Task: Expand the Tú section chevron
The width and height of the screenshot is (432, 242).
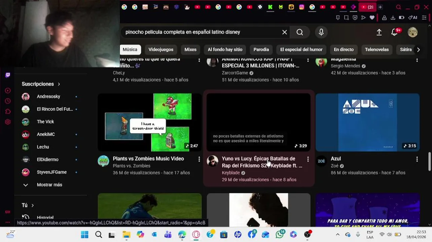Action: [x=33, y=205]
